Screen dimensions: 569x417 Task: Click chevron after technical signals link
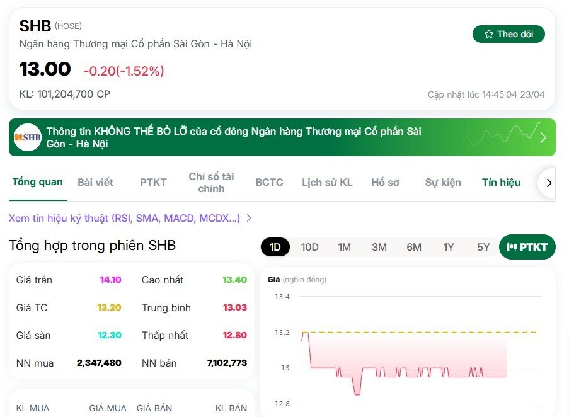(x=249, y=218)
